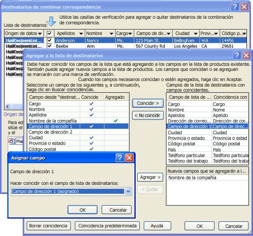Open the Apellidos column filter dropdown
This screenshot has width=253, height=236.
(81, 33)
